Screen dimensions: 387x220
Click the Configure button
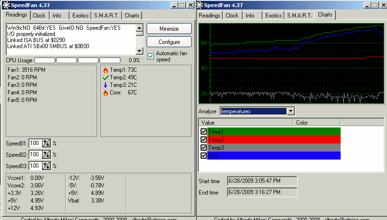[x=169, y=42]
